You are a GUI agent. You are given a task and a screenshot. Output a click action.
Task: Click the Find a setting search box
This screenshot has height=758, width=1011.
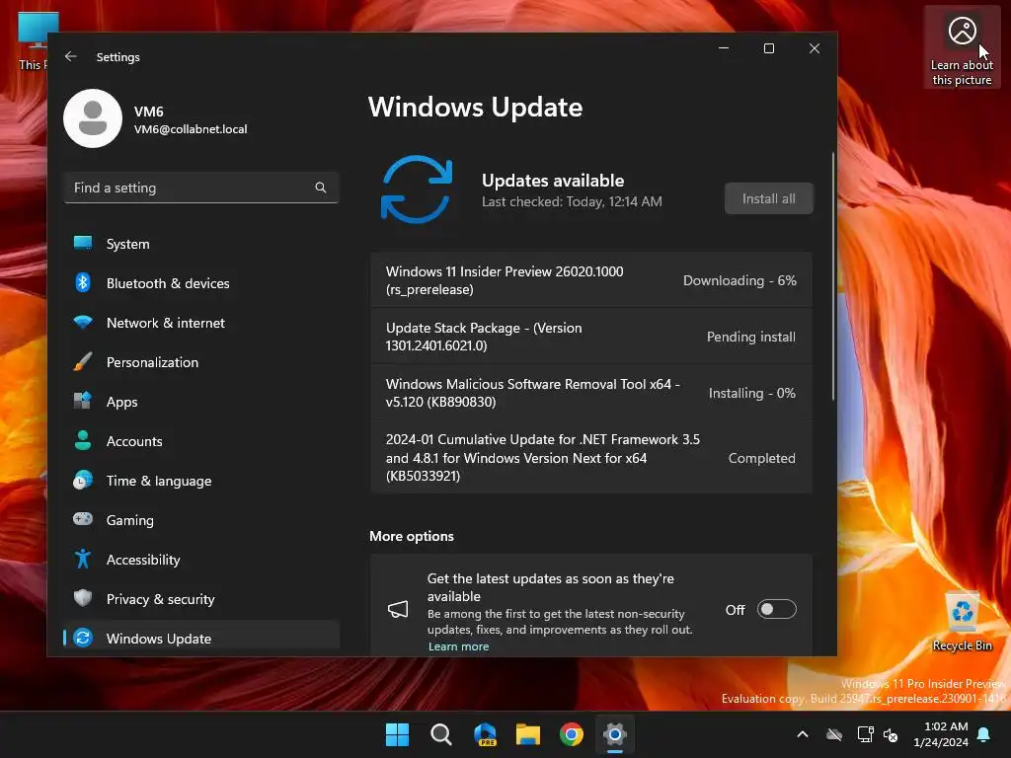click(201, 188)
